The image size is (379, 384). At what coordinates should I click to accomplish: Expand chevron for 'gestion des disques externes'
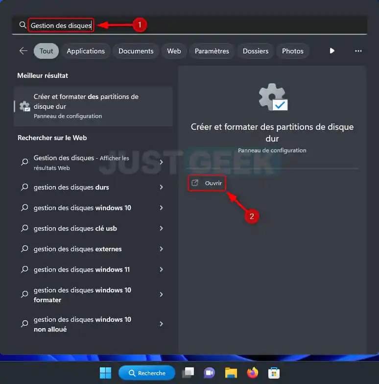click(161, 249)
